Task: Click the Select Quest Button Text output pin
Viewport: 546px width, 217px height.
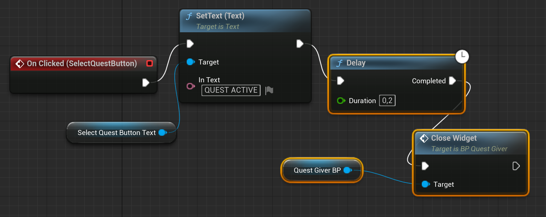Action: point(163,133)
